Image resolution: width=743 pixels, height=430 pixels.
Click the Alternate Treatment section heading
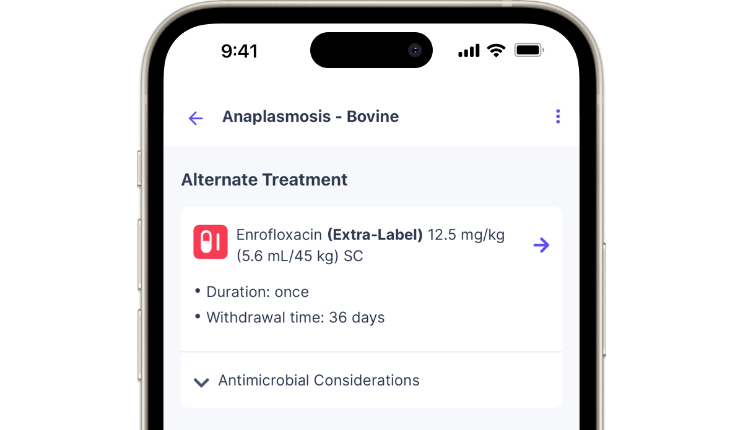(x=264, y=179)
